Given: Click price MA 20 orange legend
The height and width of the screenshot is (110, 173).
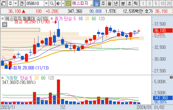Looking at the screenshot, I should [87, 19].
